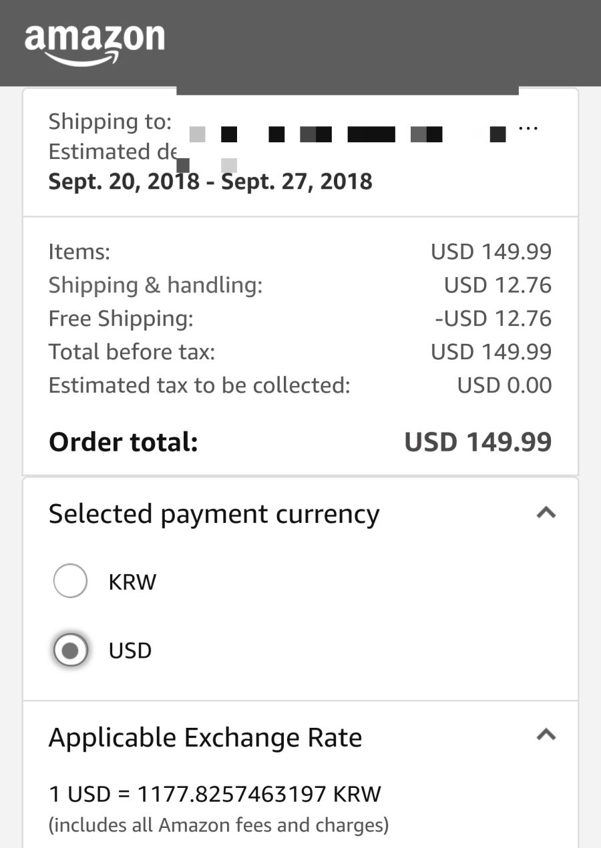Click the "Shipping to:" label
The image size is (601, 848).
(110, 122)
